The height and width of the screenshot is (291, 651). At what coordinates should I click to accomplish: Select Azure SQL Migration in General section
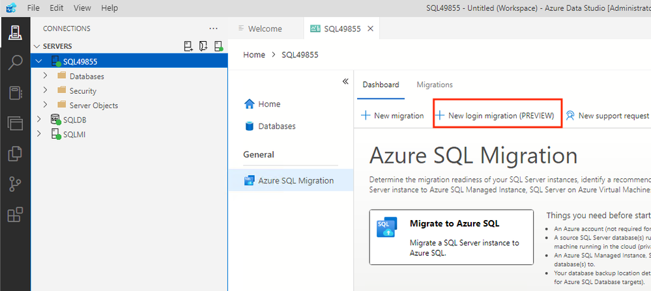(x=291, y=180)
